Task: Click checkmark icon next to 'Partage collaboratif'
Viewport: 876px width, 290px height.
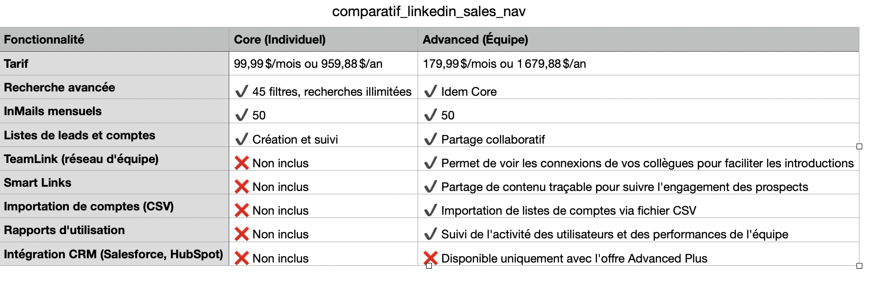Action: tap(430, 139)
